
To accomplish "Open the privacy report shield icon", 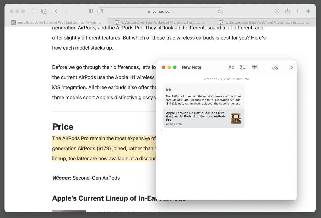I will [x=91, y=11].
